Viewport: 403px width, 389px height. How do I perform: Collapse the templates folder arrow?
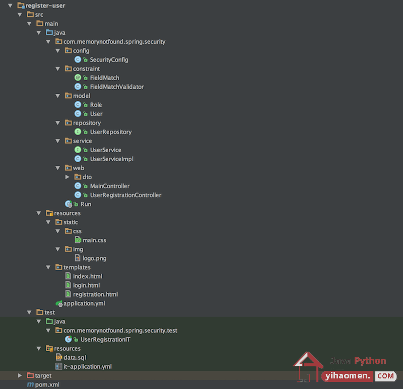click(48, 267)
